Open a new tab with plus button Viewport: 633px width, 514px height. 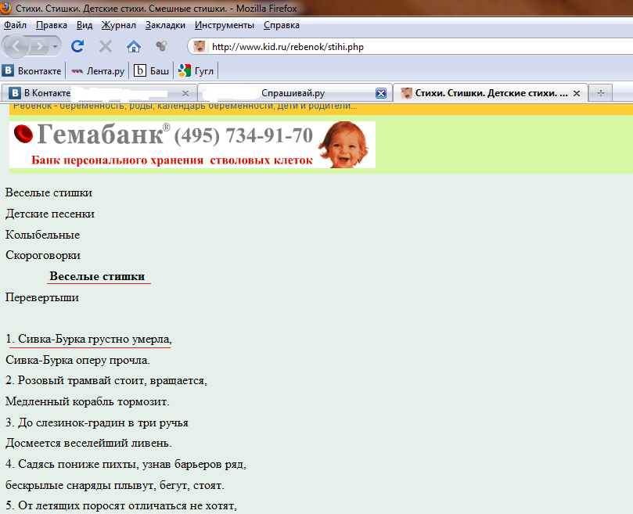[x=601, y=93]
